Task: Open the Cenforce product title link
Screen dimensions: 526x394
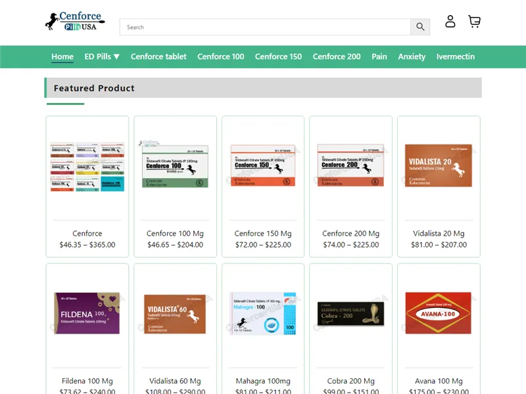Action: [87, 234]
